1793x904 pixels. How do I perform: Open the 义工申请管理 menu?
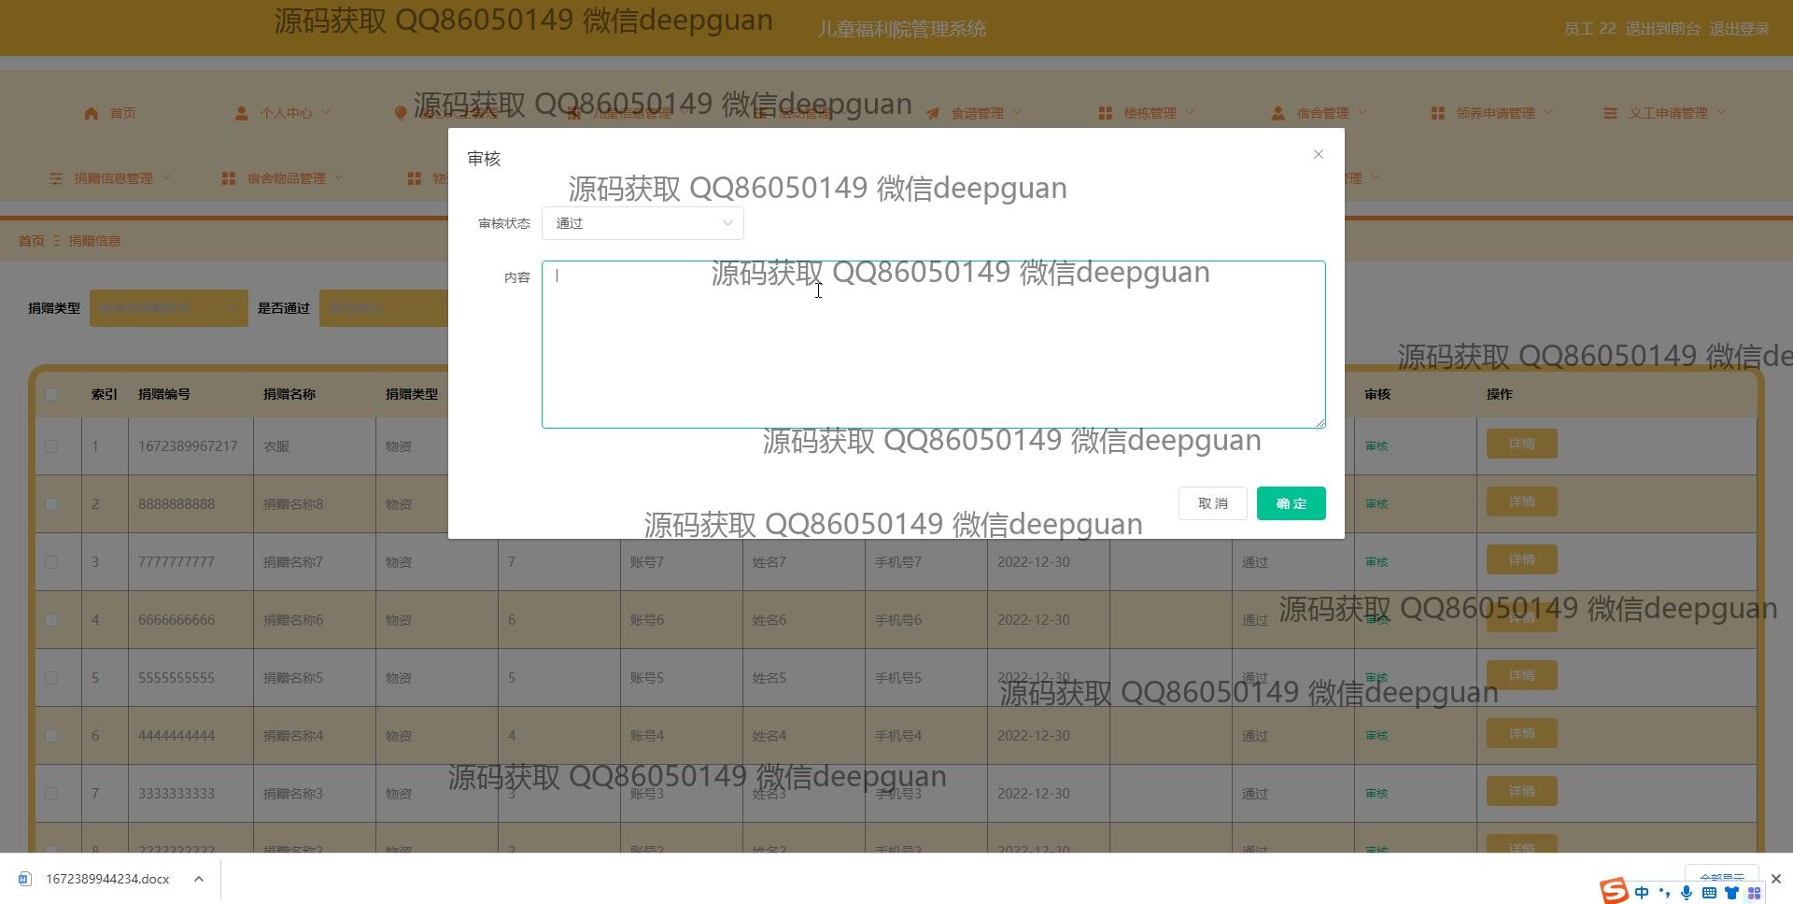click(x=1667, y=113)
